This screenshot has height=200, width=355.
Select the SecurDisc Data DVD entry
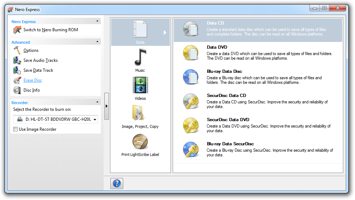(x=228, y=120)
